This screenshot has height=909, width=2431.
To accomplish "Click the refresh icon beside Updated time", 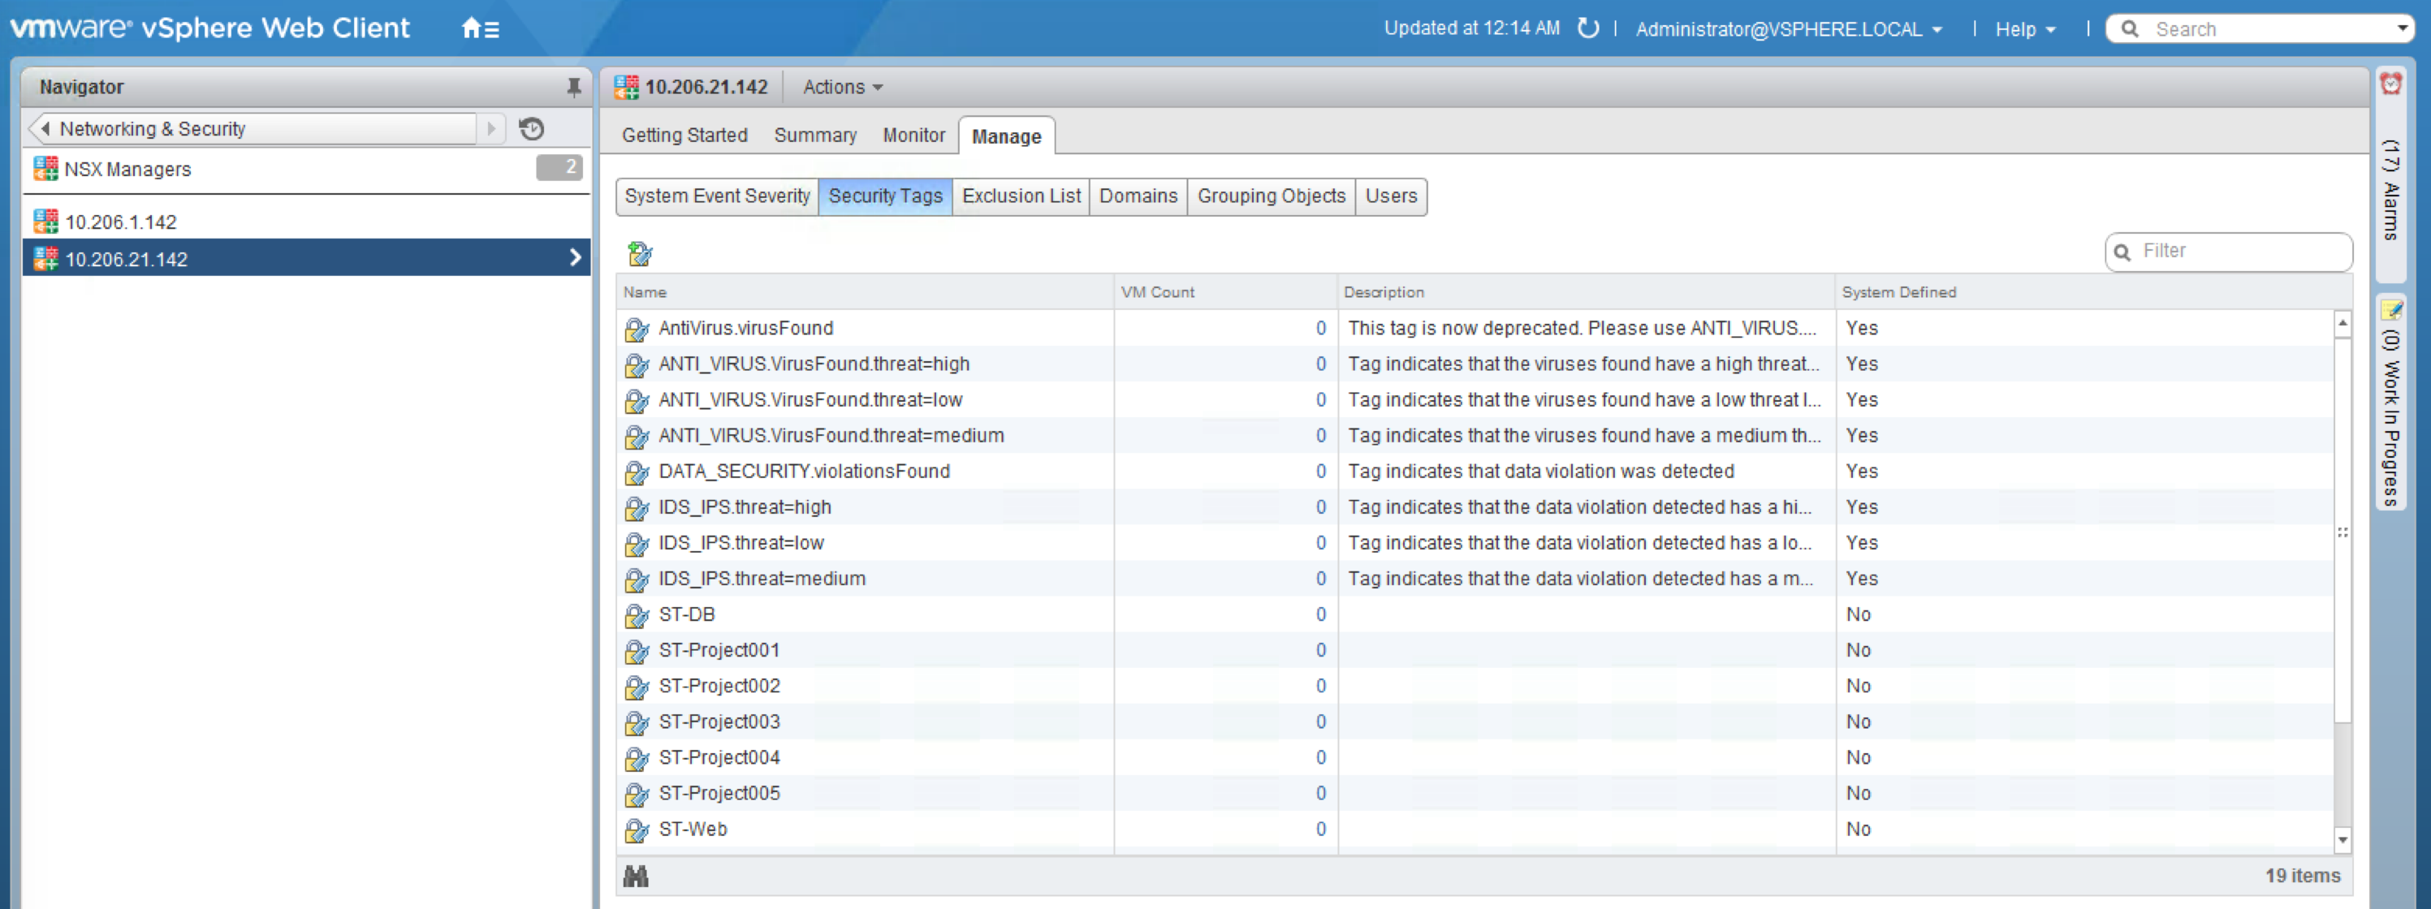I will pyautogui.click(x=1588, y=28).
